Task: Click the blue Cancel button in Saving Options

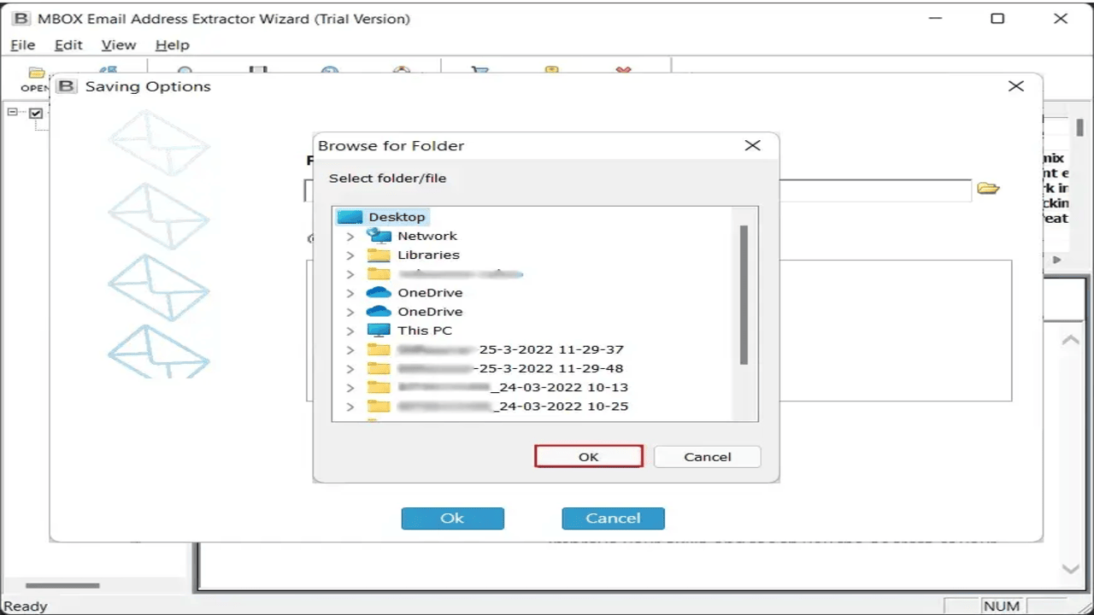Action: 613,518
